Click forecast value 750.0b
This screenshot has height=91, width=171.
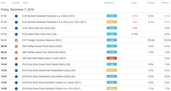tap(151, 40)
